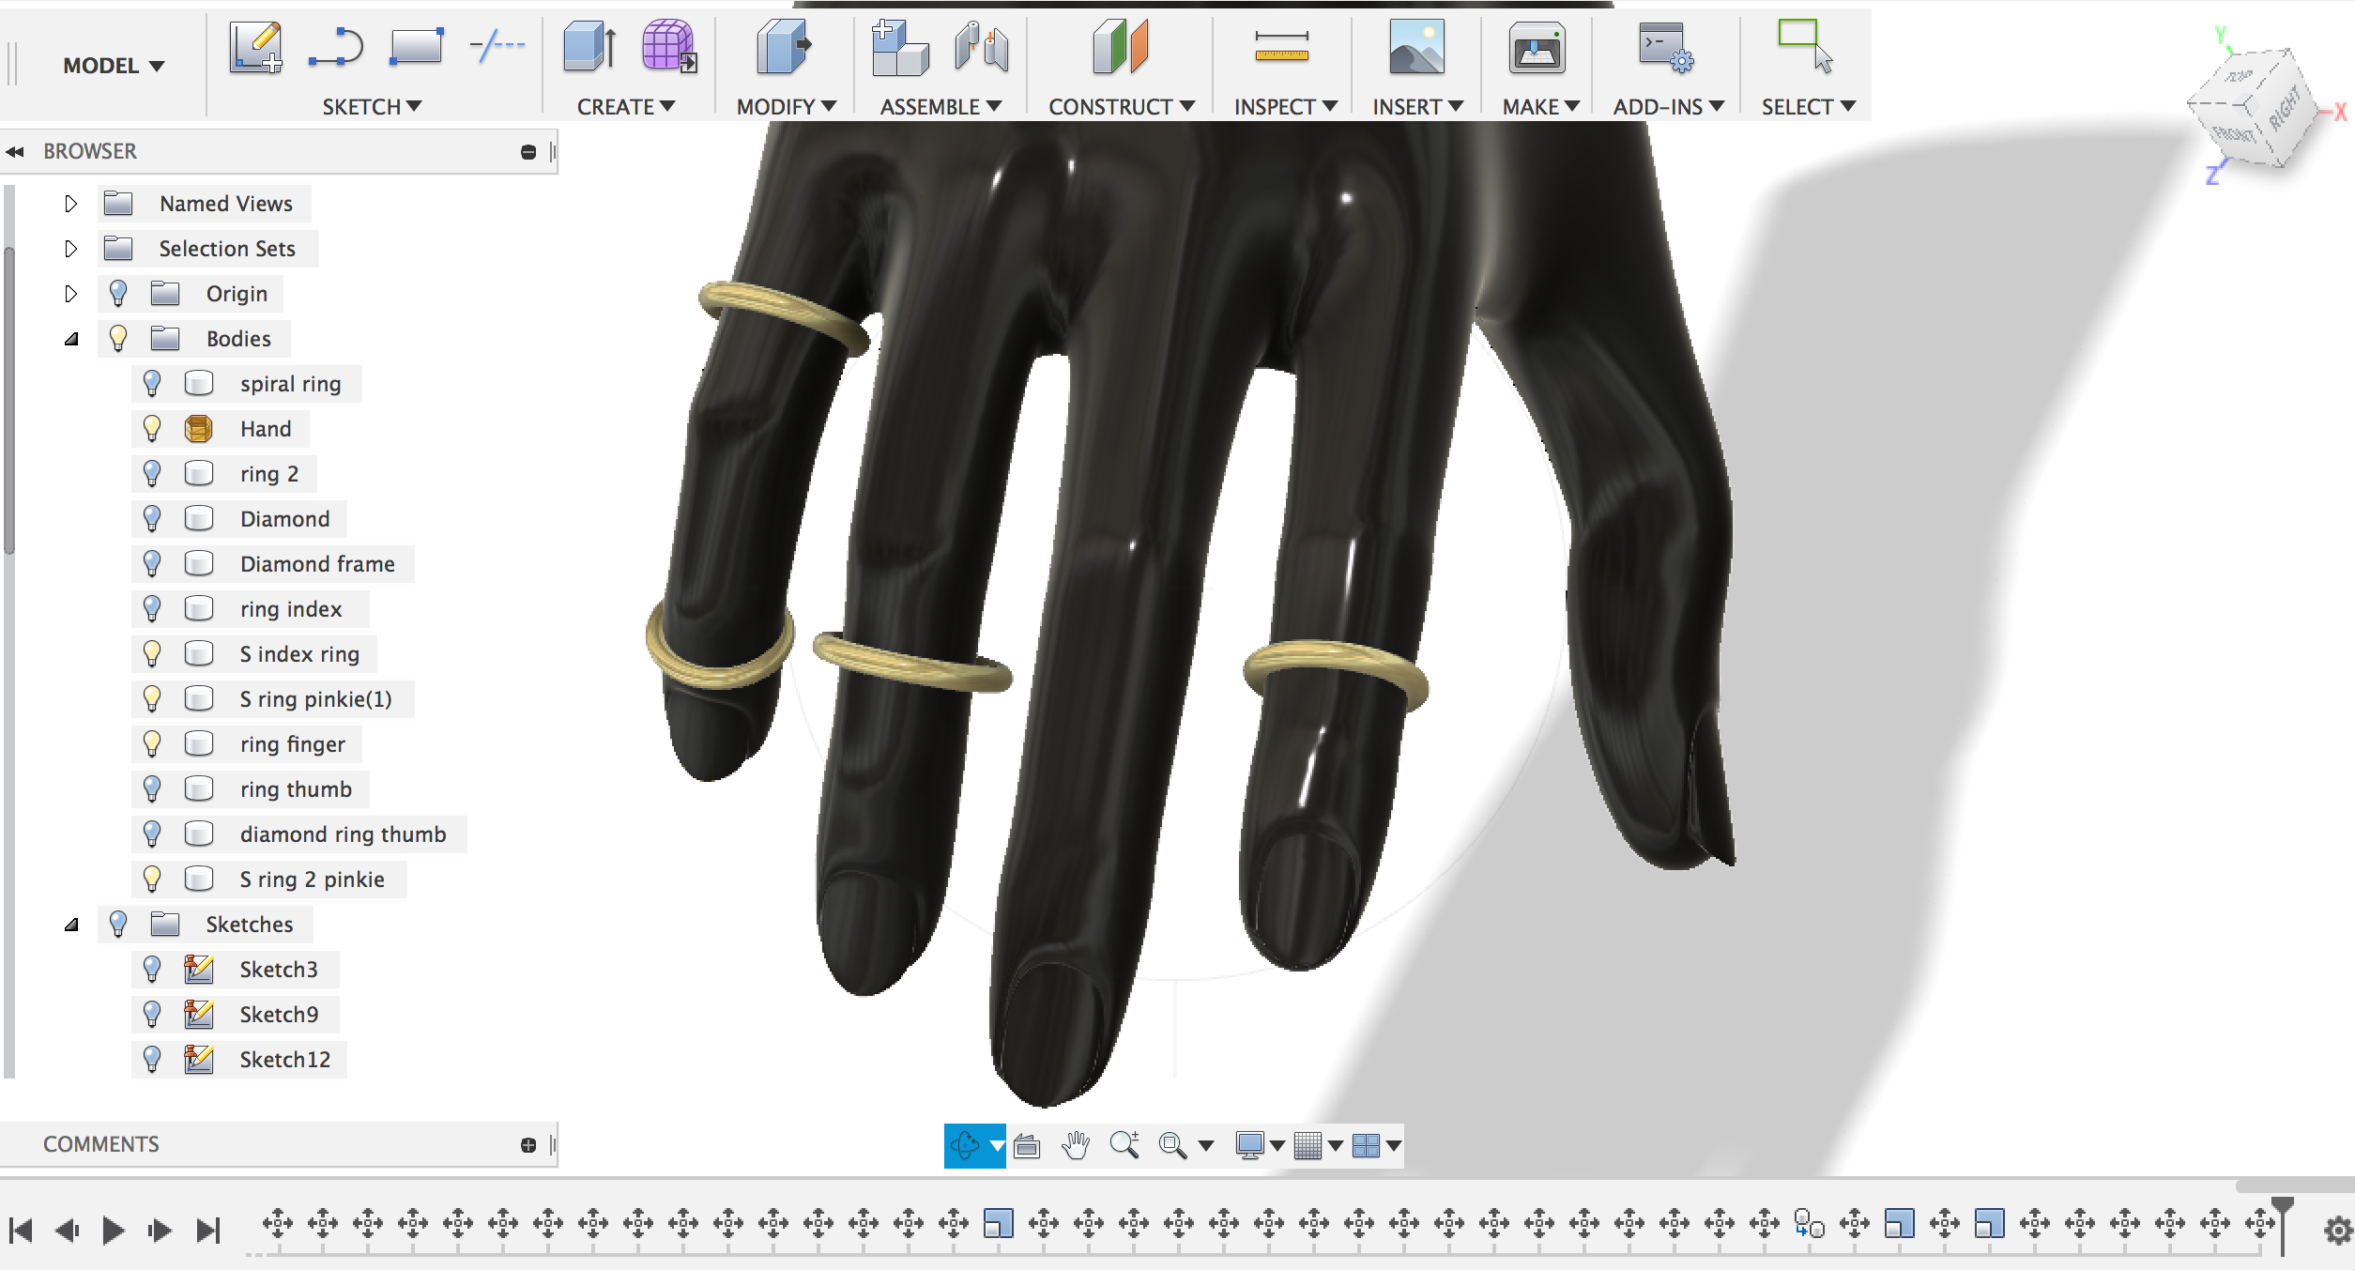Click the Create Form purple cube icon
The height and width of the screenshot is (1270, 2355).
click(669, 46)
